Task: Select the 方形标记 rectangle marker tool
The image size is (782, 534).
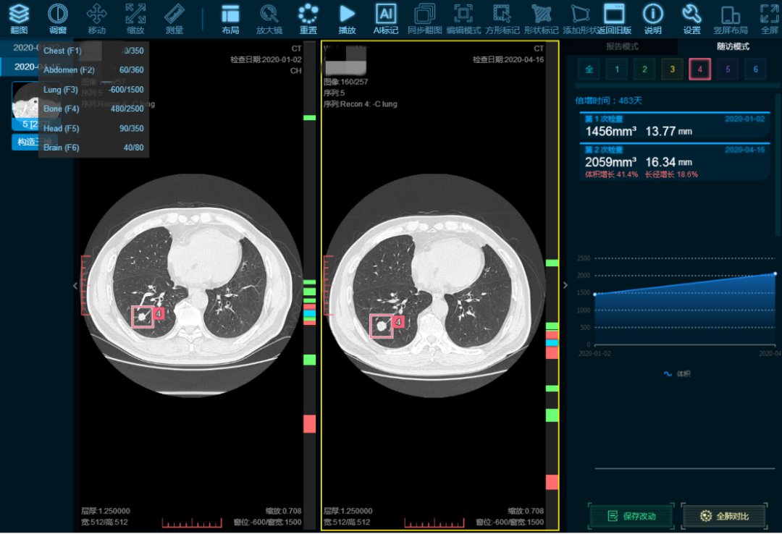Action: coord(503,18)
